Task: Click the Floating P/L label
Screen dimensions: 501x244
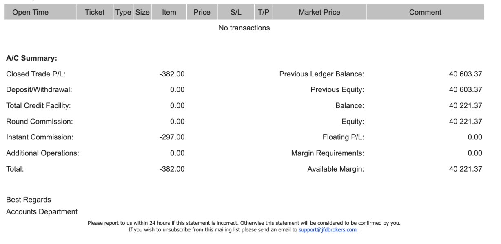Action: (x=343, y=137)
